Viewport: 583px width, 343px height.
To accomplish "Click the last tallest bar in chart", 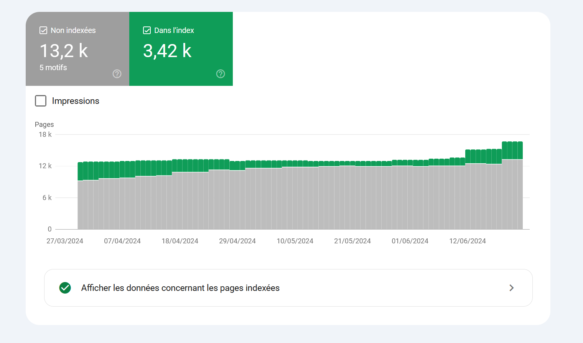I will (520, 185).
